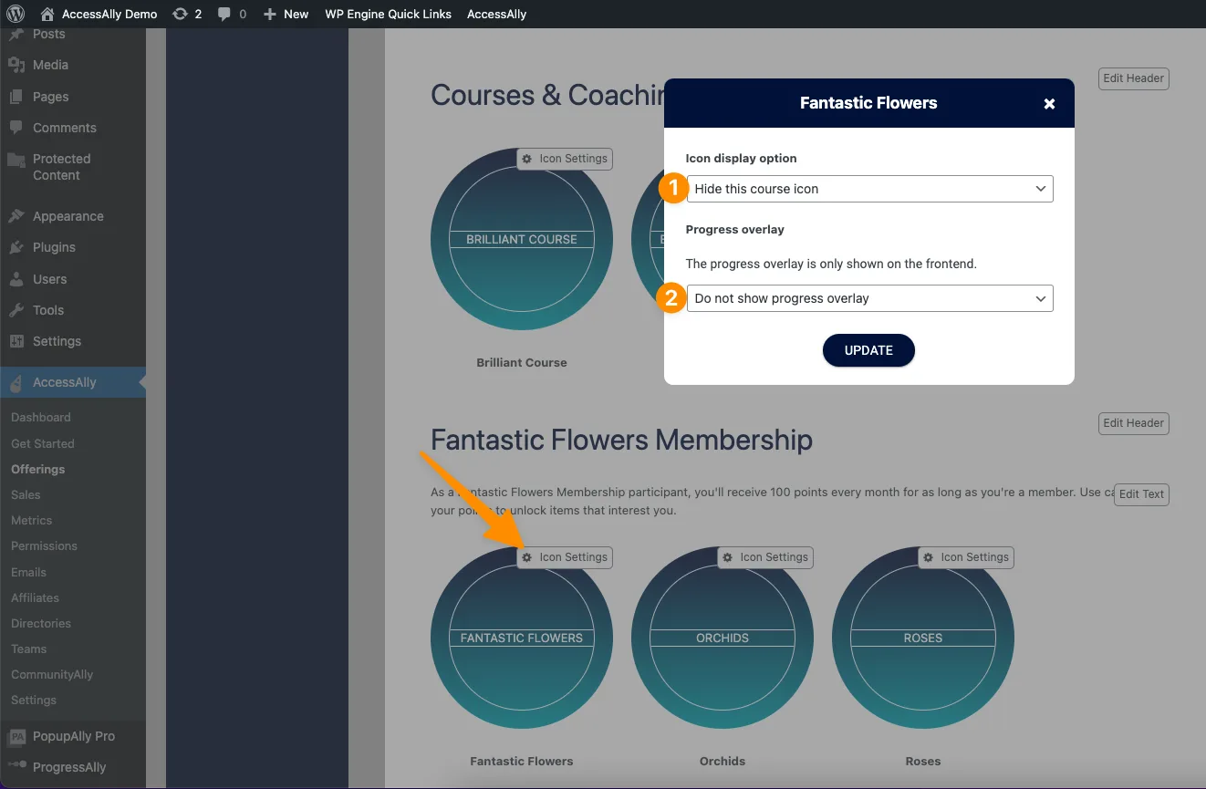The height and width of the screenshot is (789, 1206).
Task: Open the Progress overlay dropdown
Action: coord(869,298)
